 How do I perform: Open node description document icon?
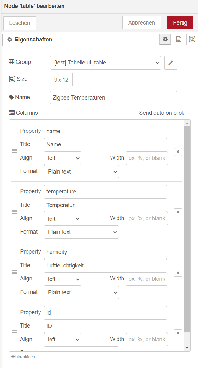(178, 39)
